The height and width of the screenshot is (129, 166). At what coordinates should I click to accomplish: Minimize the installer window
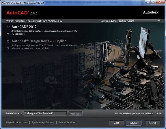148,2
